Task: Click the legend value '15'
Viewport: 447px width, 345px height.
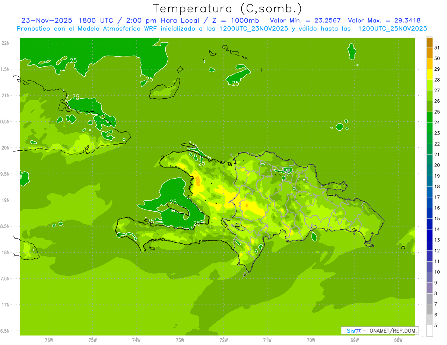Action: click(437, 219)
